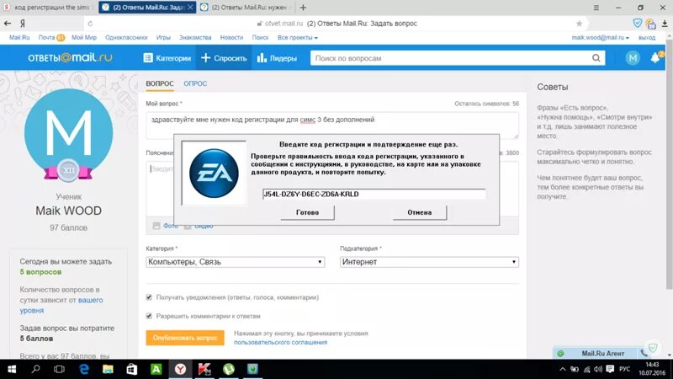The height and width of the screenshot is (379, 673).
Task: Open account menu maik.wood@mail.ru
Action: (600, 38)
